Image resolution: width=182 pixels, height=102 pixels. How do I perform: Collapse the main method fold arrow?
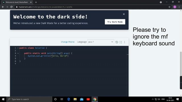18,53
